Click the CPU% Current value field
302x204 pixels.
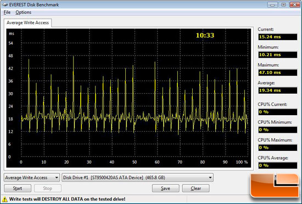click(277, 112)
